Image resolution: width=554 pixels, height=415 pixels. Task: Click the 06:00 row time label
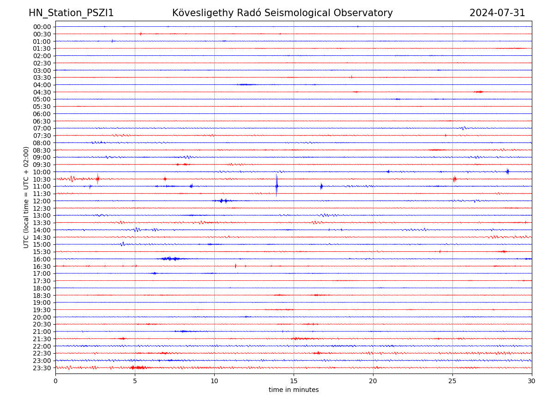coord(42,114)
